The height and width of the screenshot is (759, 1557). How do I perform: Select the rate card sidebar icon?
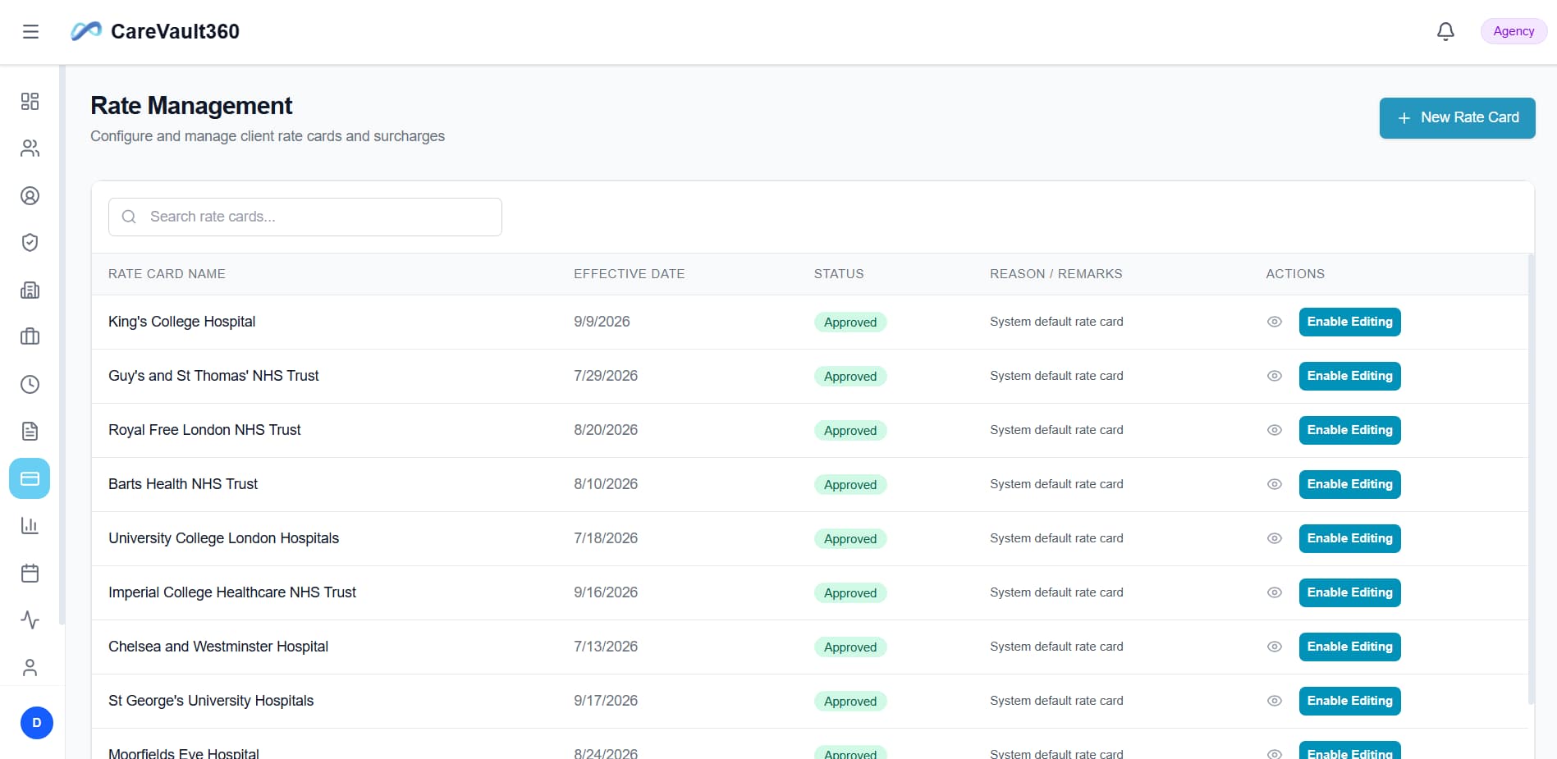coord(30,478)
